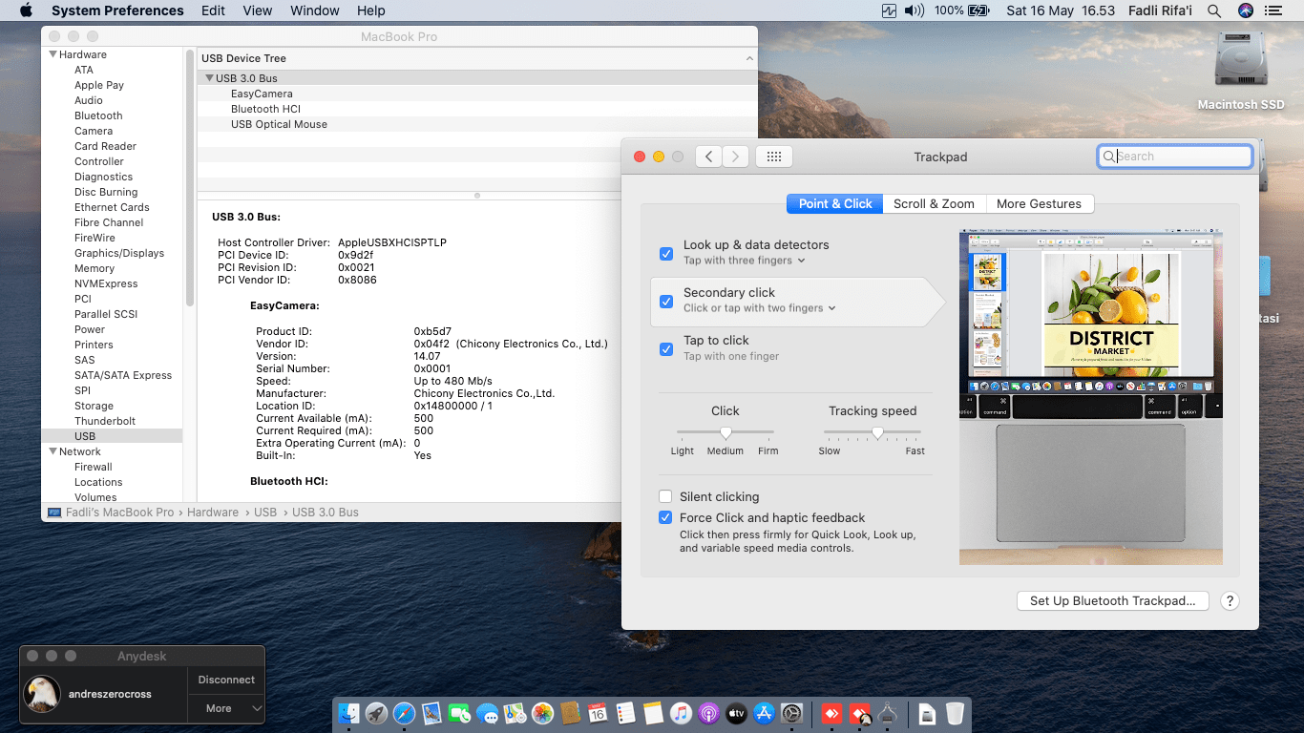The width and height of the screenshot is (1304, 733).
Task: Open Macintosh SSD drive on desktop
Action: tap(1241, 73)
